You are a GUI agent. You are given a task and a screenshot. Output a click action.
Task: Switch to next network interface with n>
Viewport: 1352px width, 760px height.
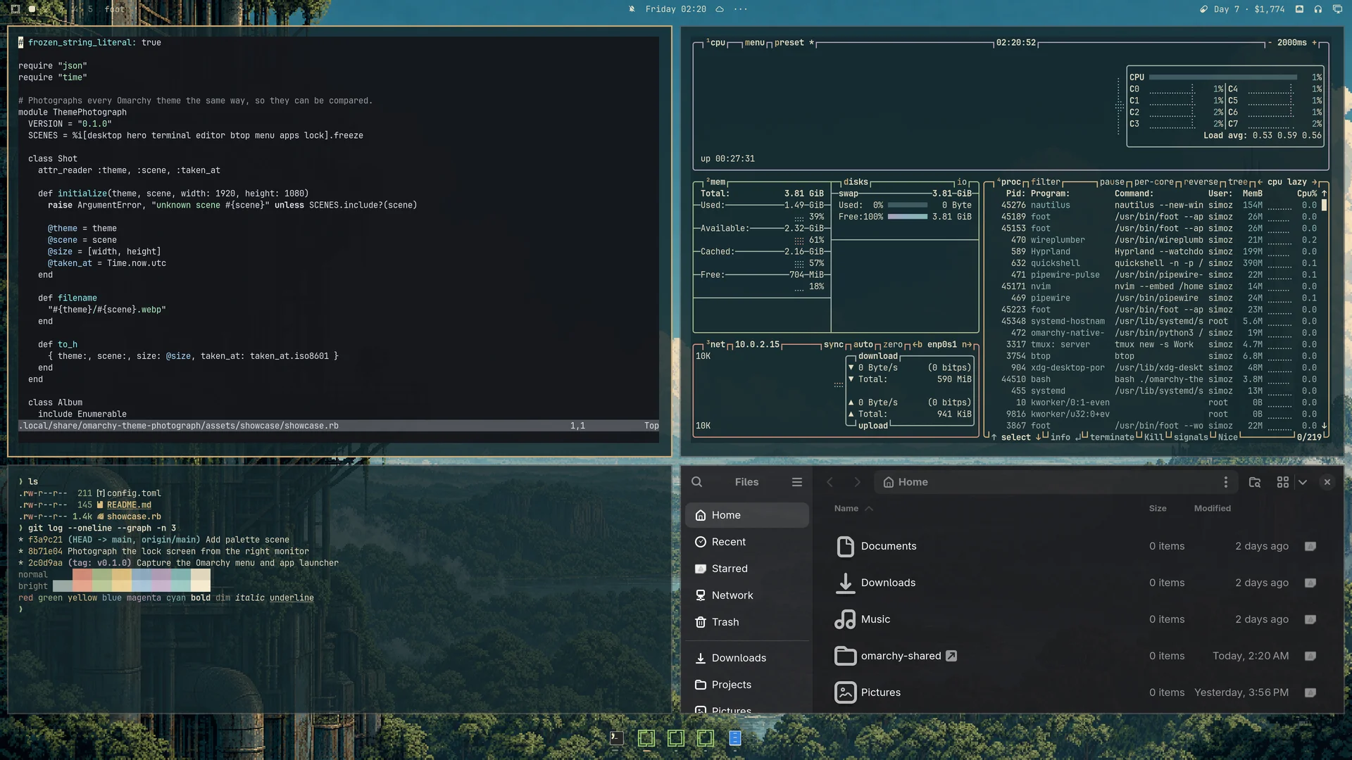point(967,345)
